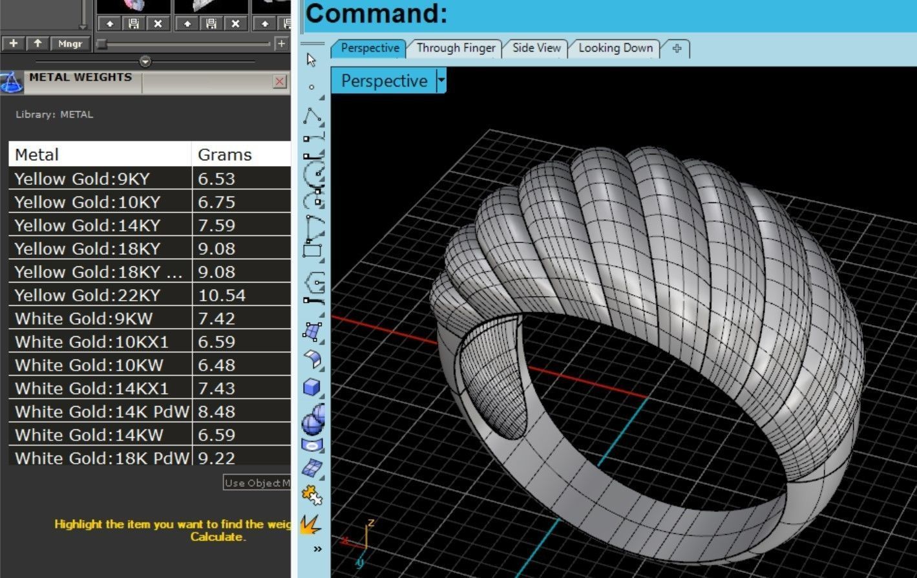
Task: Load the first material thumbnail upward arrow
Action: tap(110, 24)
